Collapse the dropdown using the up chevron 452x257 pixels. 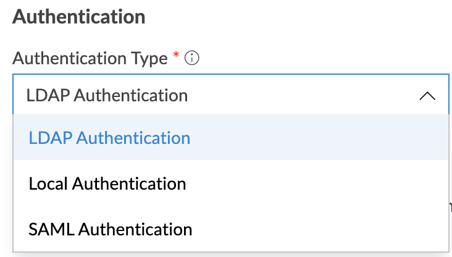point(427,96)
